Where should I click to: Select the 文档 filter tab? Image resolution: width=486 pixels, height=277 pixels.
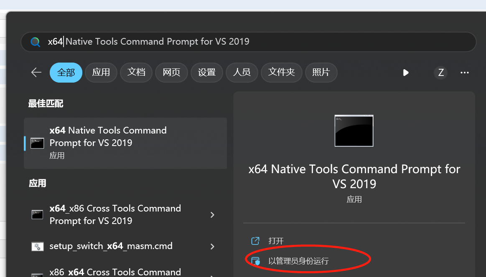click(x=136, y=73)
